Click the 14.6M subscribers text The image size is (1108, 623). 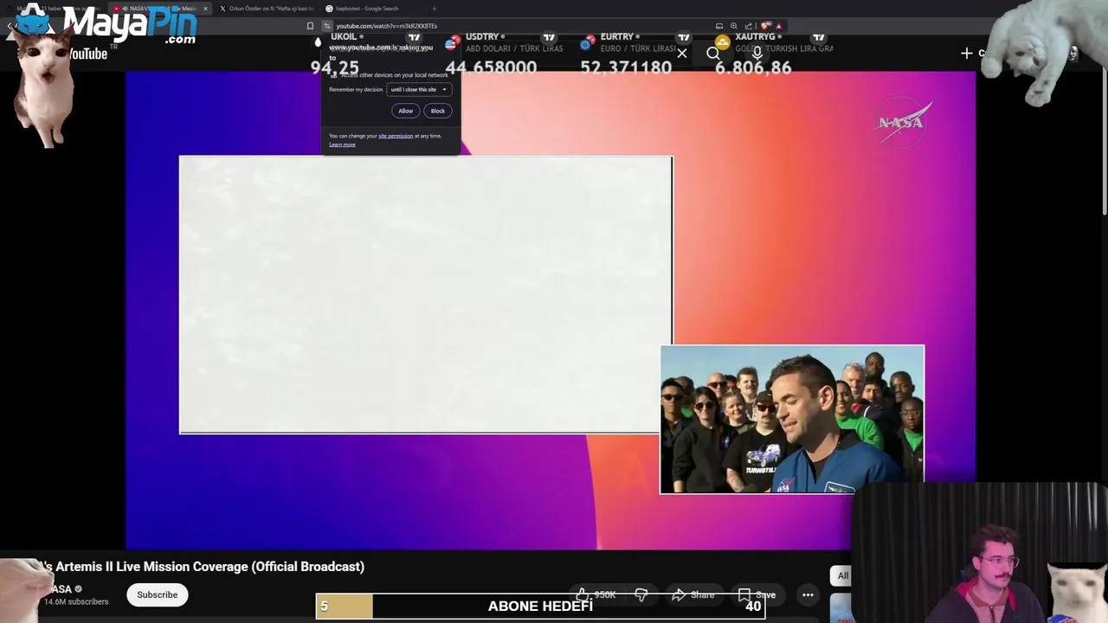click(x=76, y=601)
